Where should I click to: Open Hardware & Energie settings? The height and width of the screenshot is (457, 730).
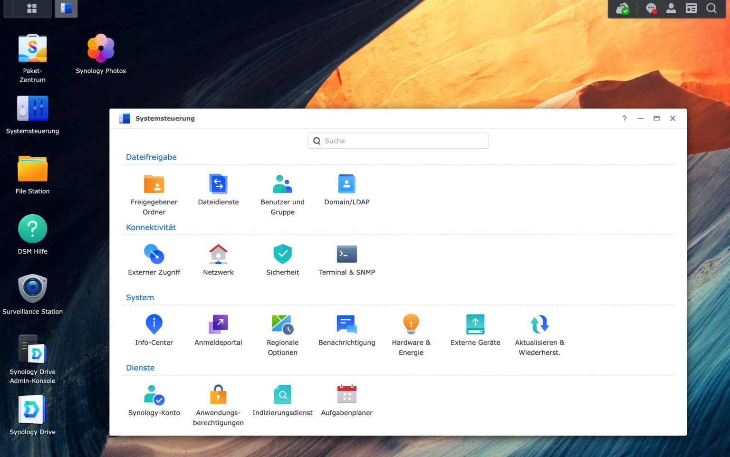pyautogui.click(x=411, y=335)
